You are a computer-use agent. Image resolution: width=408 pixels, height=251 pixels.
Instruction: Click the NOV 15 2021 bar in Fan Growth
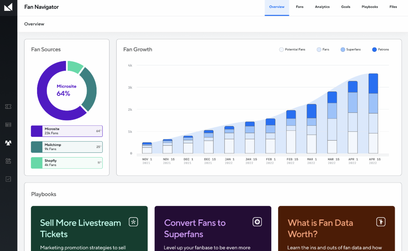coord(168,146)
